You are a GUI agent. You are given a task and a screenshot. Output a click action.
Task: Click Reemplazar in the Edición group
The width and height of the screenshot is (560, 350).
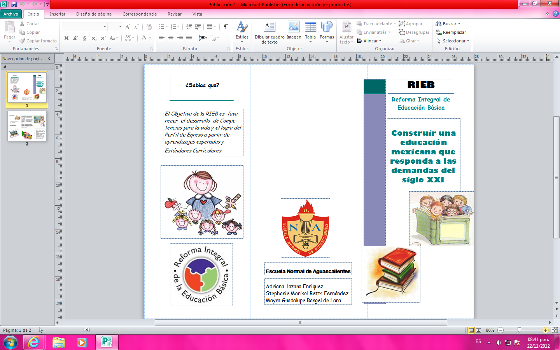pos(451,32)
